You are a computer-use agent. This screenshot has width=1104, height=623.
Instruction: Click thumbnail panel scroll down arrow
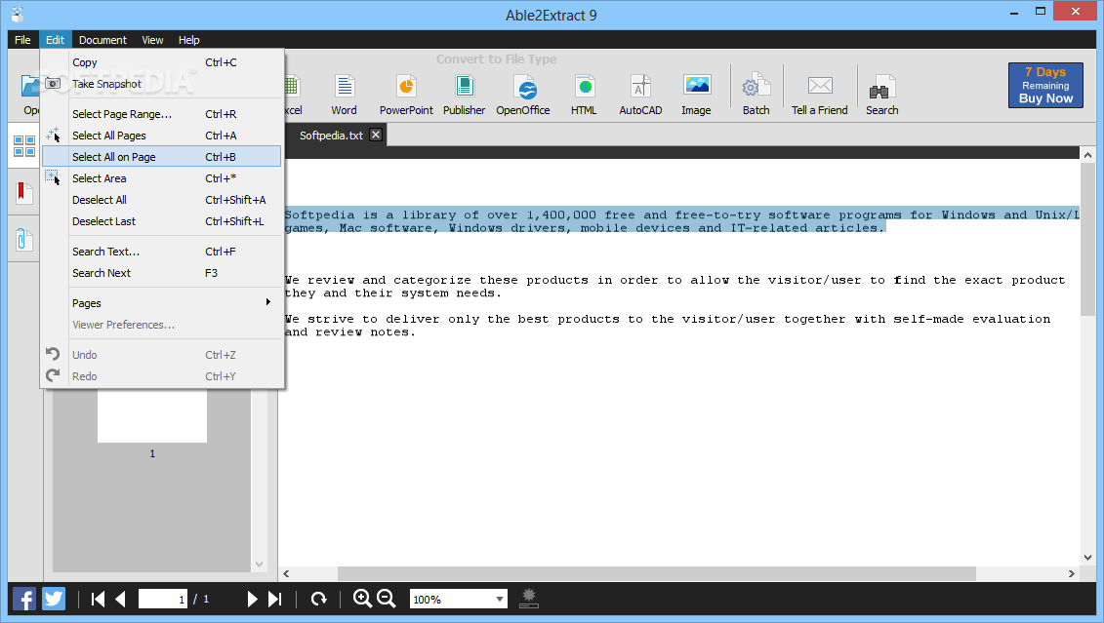click(x=259, y=565)
